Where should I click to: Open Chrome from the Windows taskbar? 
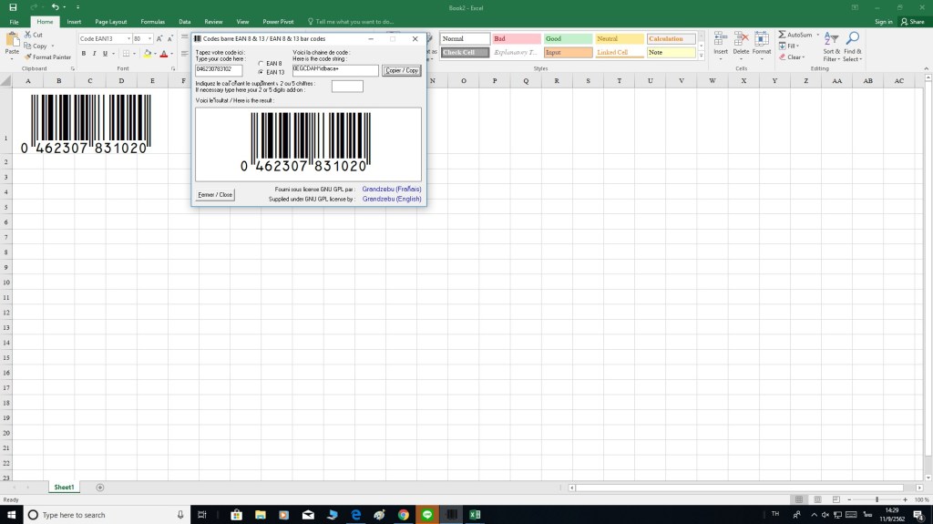click(403, 515)
